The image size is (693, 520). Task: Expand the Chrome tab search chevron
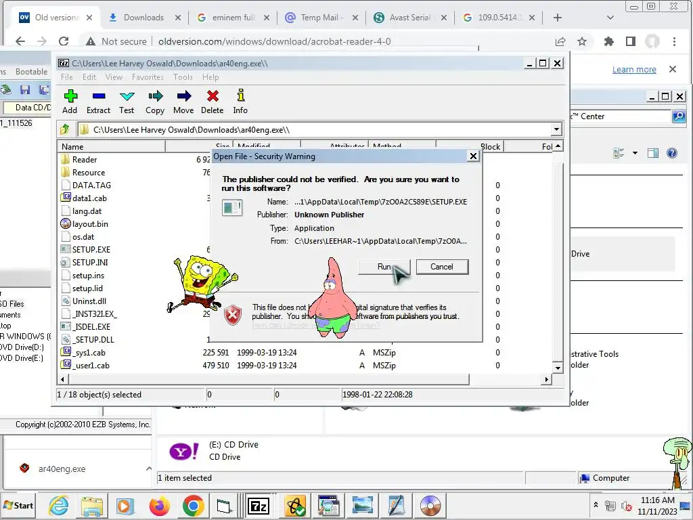click(610, 18)
